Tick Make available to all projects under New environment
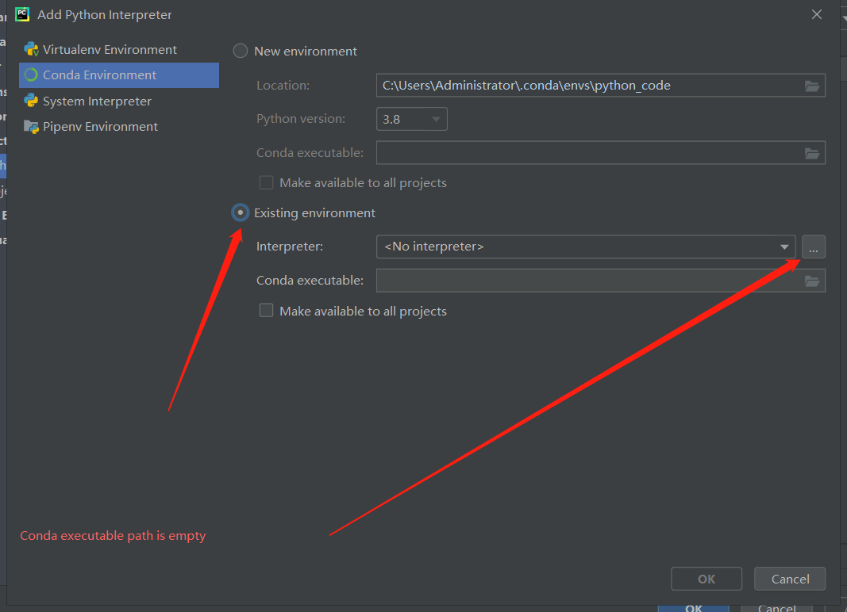Image resolution: width=847 pixels, height=612 pixels. click(266, 182)
